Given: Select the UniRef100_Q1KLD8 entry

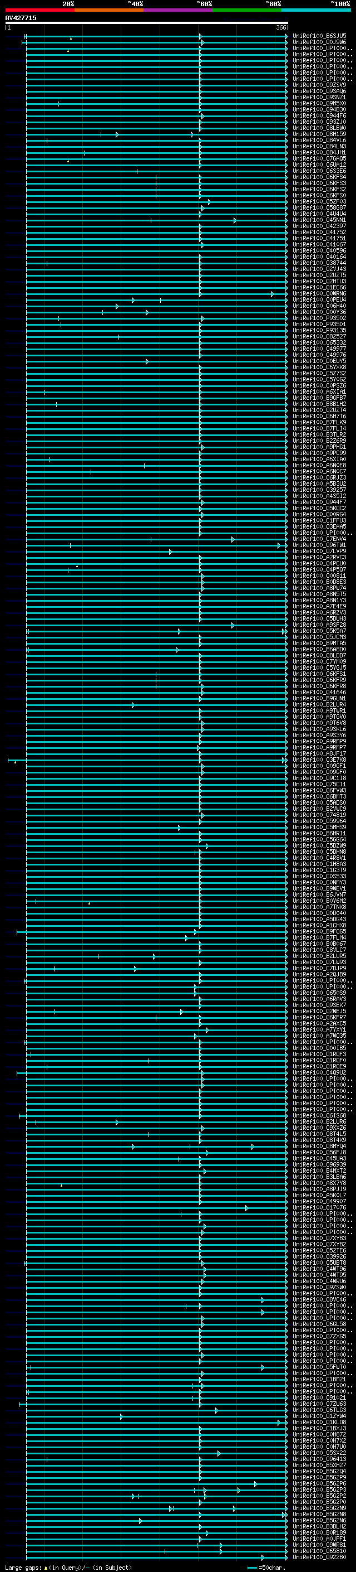Looking at the screenshot, I should (319, 1422).
